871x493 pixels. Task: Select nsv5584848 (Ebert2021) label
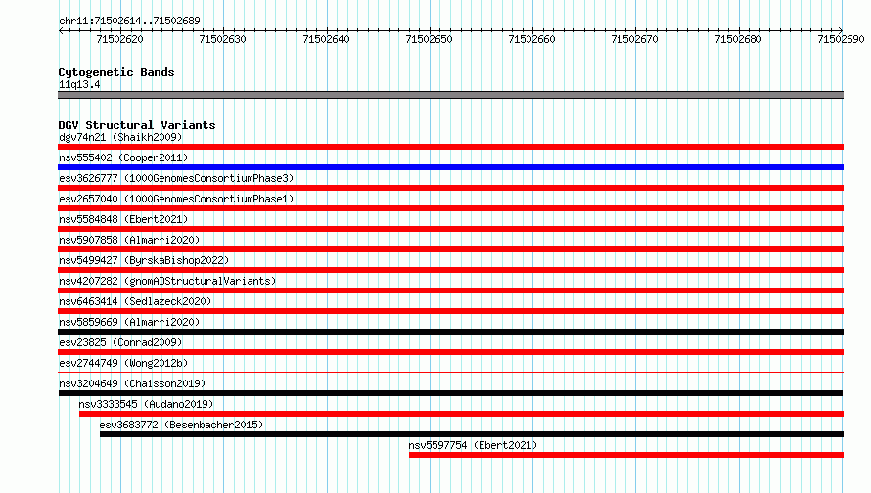click(123, 219)
